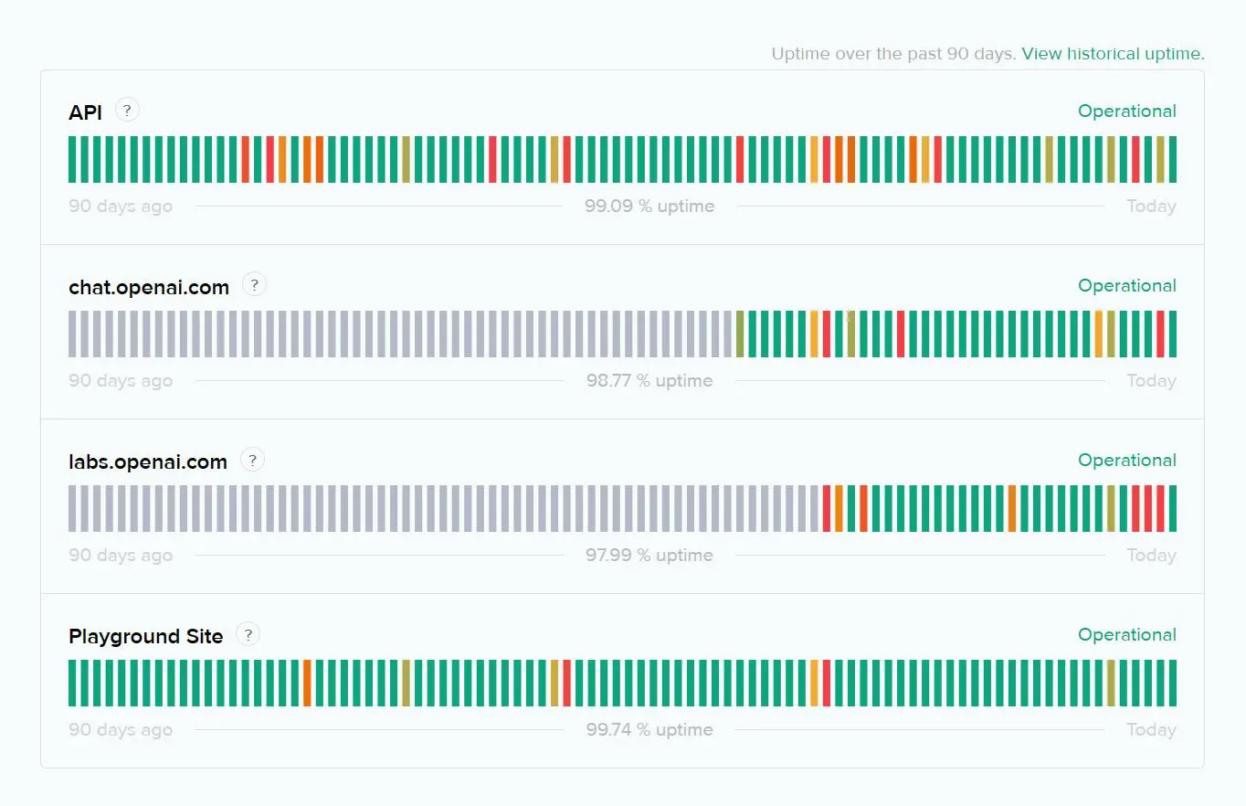
Task: Click the Playground Site 99.74 % uptime text
Action: (649, 730)
